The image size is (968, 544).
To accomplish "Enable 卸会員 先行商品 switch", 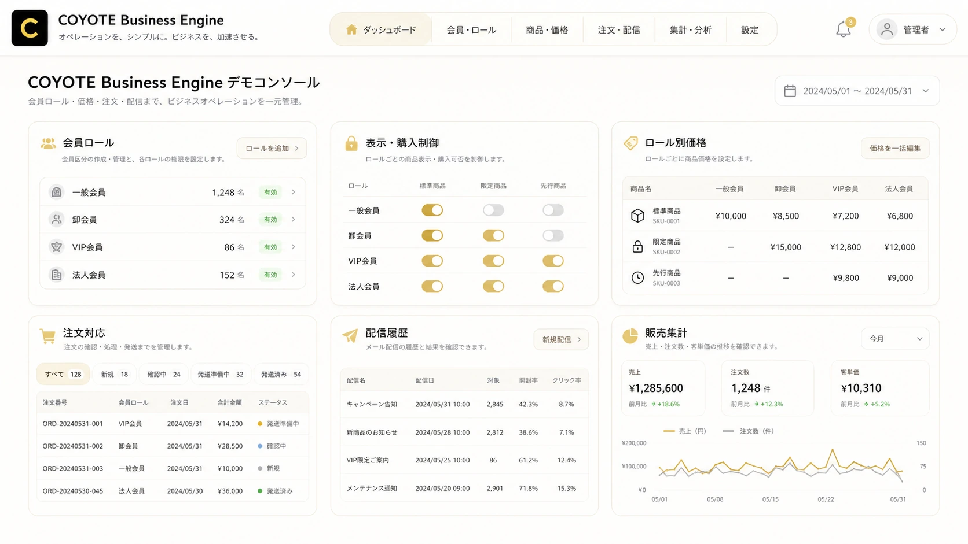I will tap(553, 235).
